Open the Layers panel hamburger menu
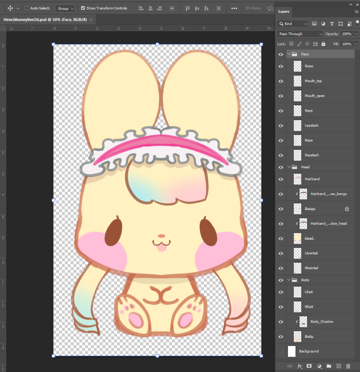 click(x=356, y=12)
